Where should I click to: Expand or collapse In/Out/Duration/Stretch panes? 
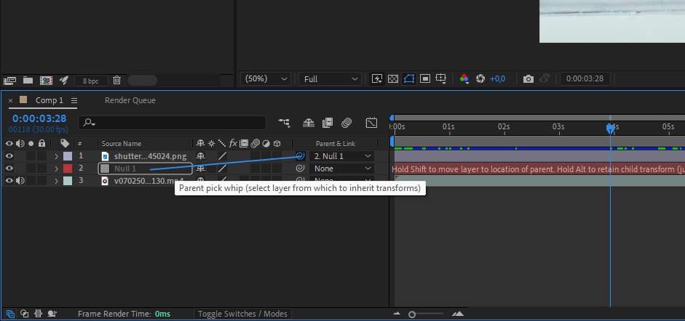(x=38, y=314)
